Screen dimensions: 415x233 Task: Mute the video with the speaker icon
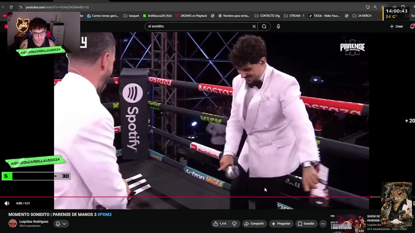pyautogui.click(x=7, y=203)
